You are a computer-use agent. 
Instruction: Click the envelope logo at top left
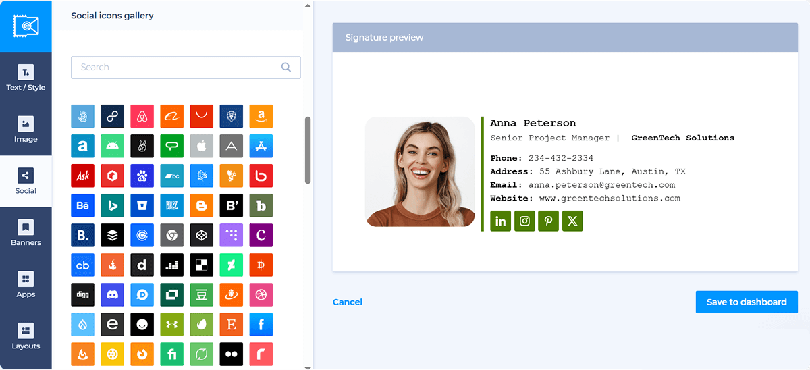coord(26,26)
